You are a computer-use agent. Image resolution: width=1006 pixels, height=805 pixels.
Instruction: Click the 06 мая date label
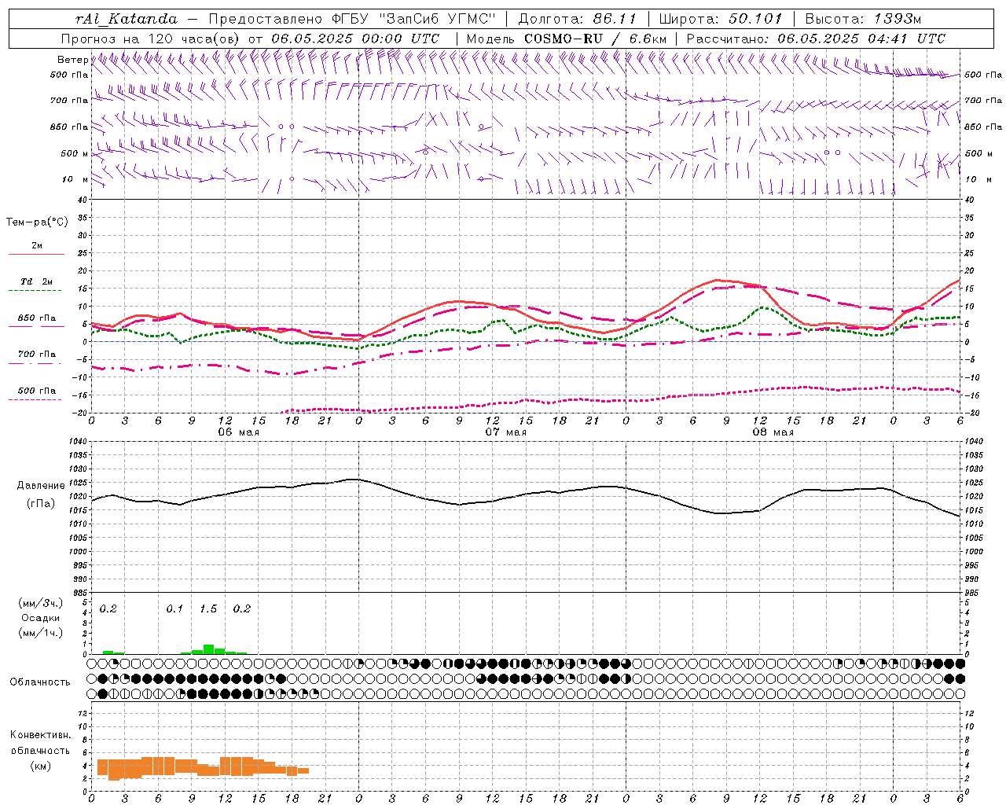[239, 432]
